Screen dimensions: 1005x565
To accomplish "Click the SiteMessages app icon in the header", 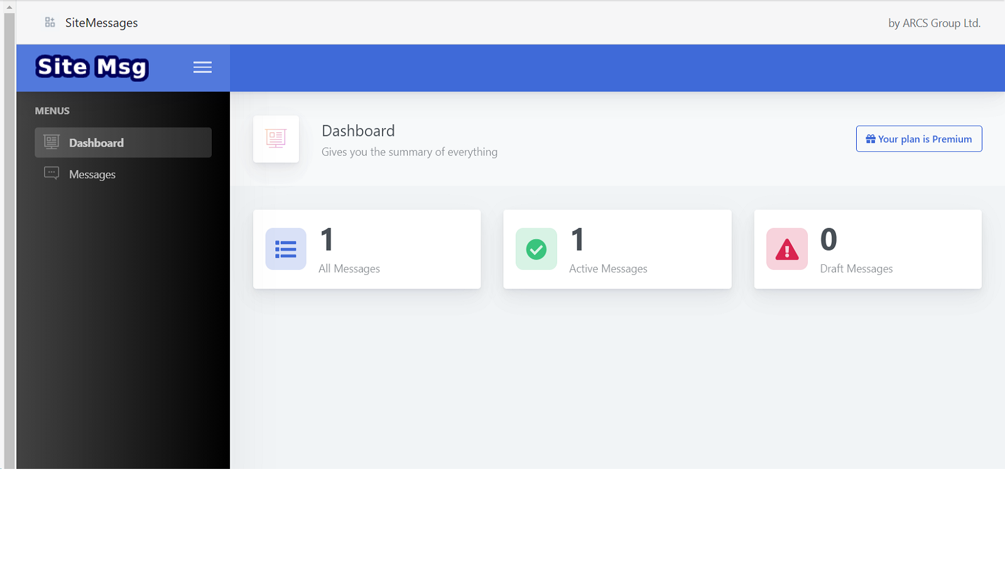I will (49, 21).
